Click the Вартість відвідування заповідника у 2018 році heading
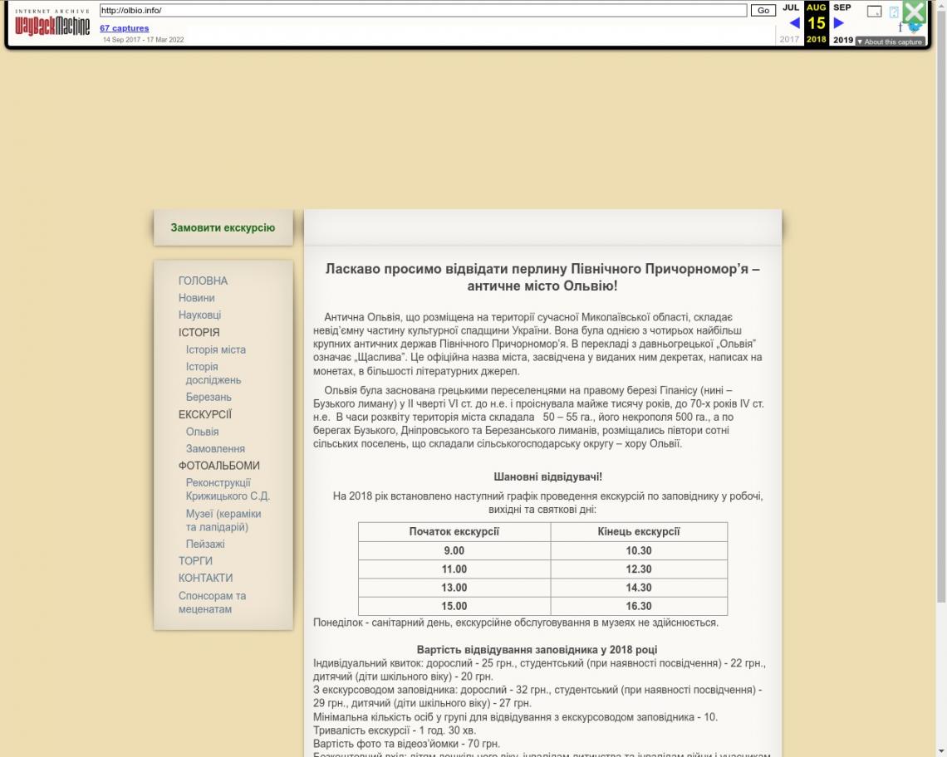Screen dimensions: 947x757 tap(537, 650)
